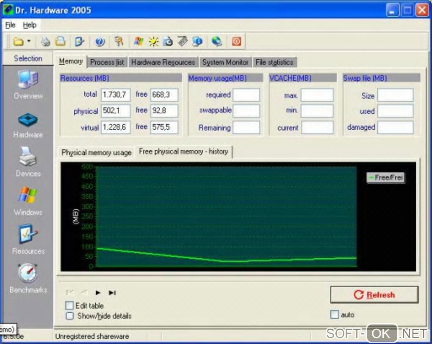Enable the auto refresh checkbox
Viewport: 432px width, 344px height.
pyautogui.click(x=335, y=314)
